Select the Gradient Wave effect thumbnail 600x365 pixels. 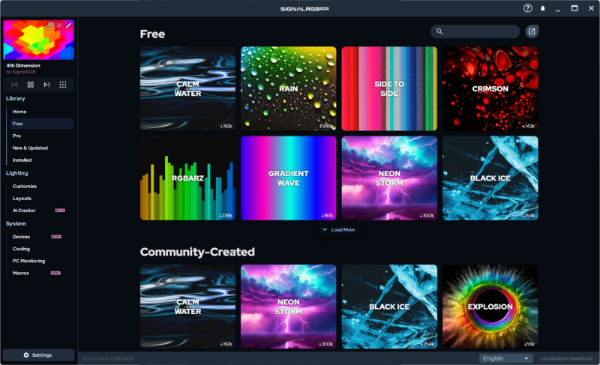[x=288, y=178]
